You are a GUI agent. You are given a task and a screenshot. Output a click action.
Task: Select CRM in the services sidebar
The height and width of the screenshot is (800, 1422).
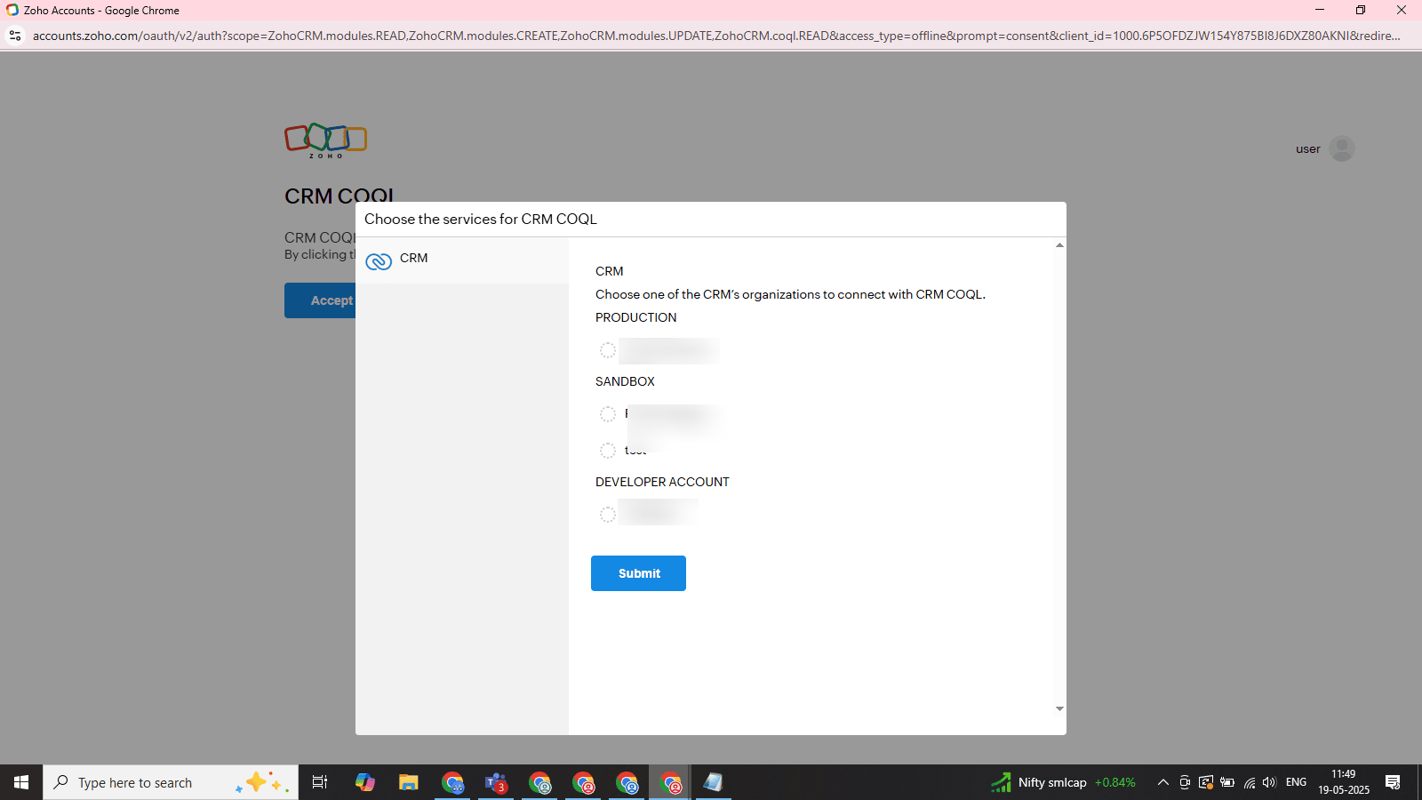pos(462,260)
